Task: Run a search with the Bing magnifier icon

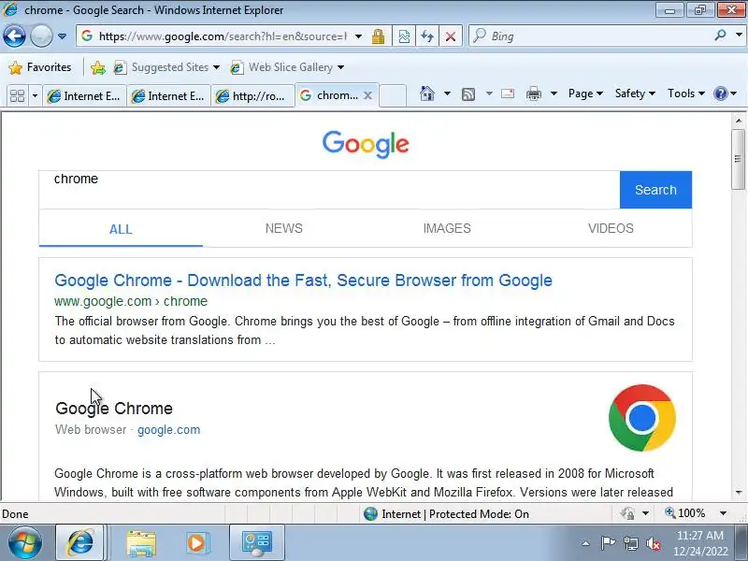Action: [720, 36]
